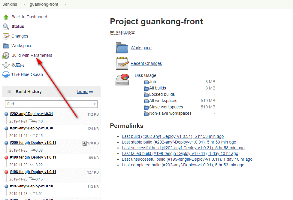The height and width of the screenshot is (200, 293).
Task: Open the Last completed build permalink
Action: pos(183,165)
